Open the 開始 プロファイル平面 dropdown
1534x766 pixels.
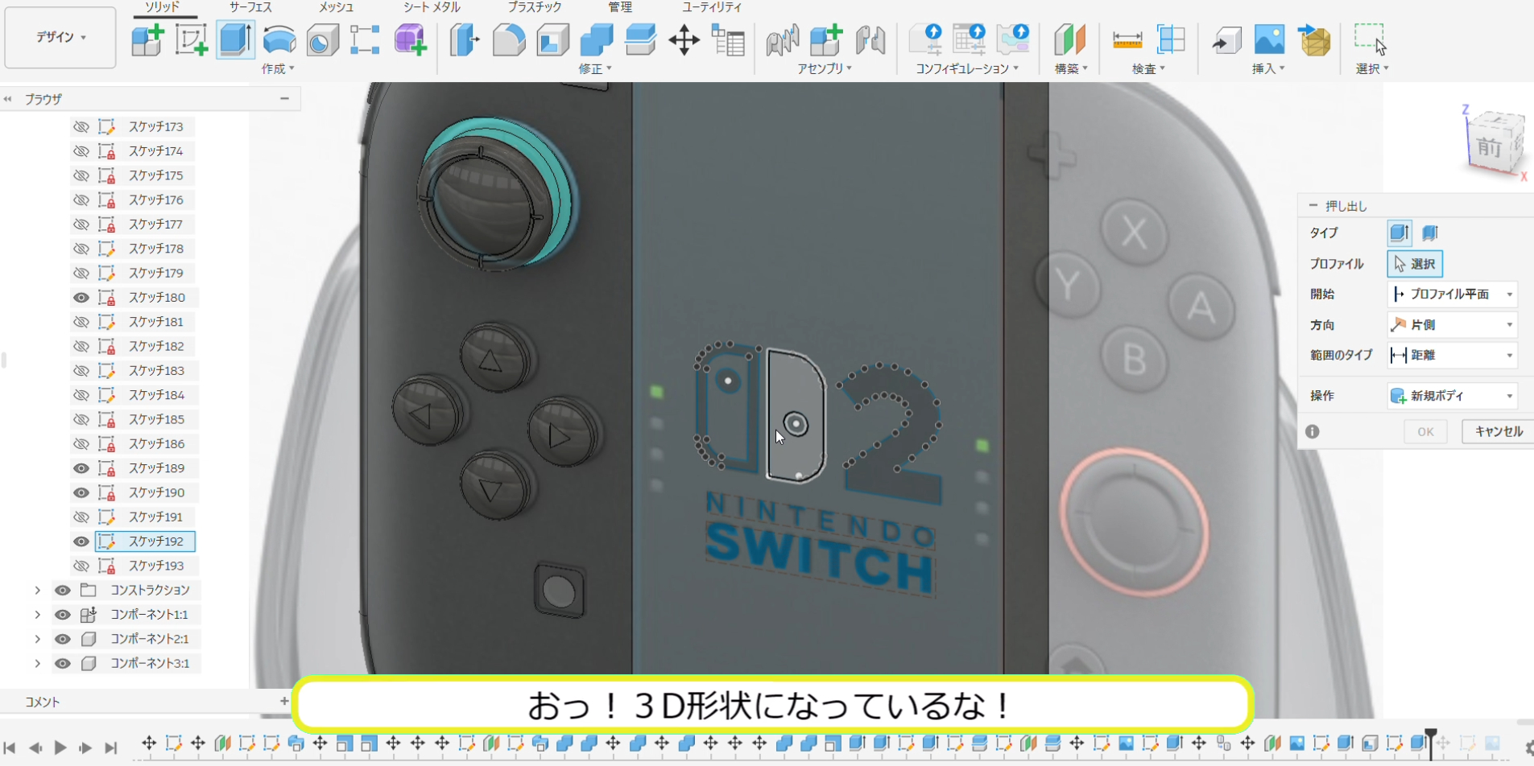pos(1453,294)
